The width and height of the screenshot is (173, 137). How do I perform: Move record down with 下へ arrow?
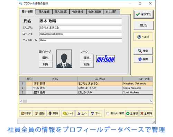96,113
